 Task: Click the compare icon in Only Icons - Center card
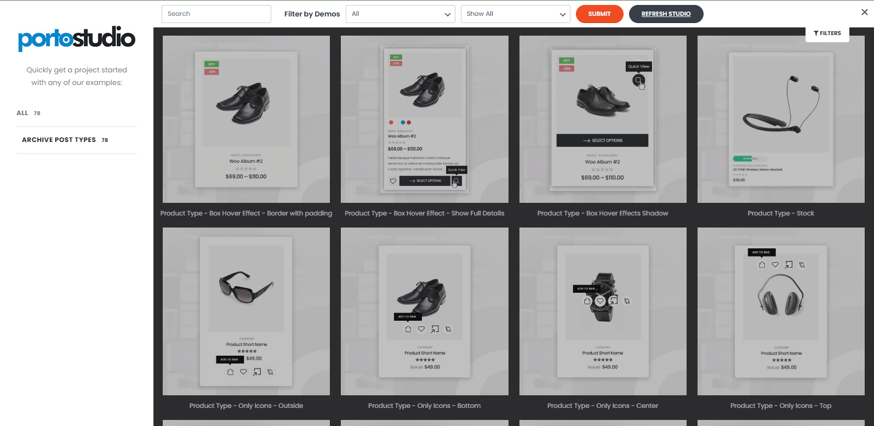[627, 301]
